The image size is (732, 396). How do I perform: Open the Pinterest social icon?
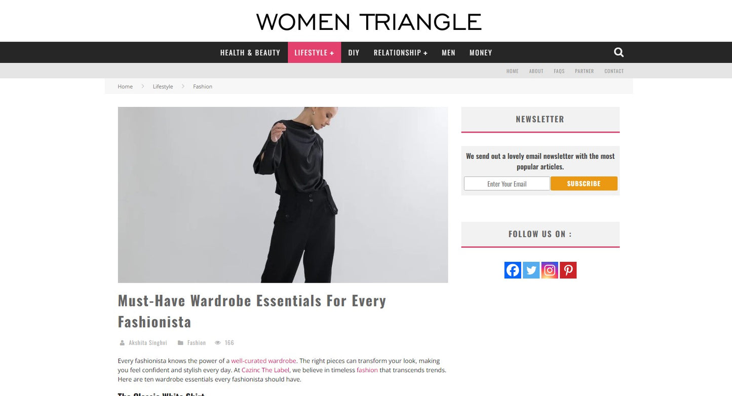pyautogui.click(x=568, y=270)
